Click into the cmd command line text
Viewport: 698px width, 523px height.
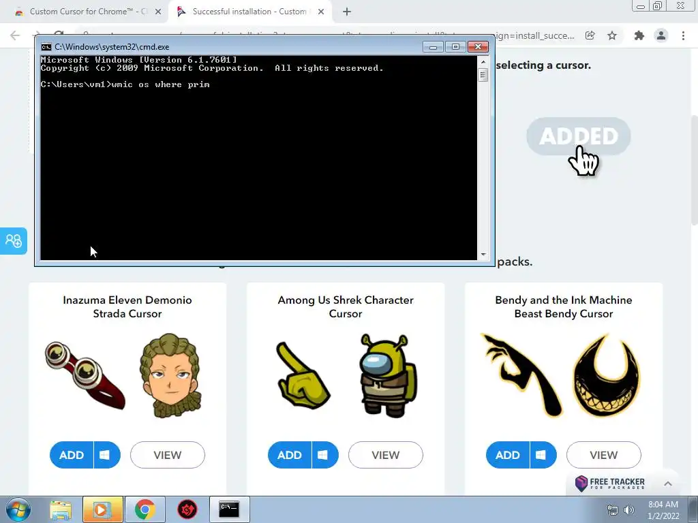tap(125, 84)
